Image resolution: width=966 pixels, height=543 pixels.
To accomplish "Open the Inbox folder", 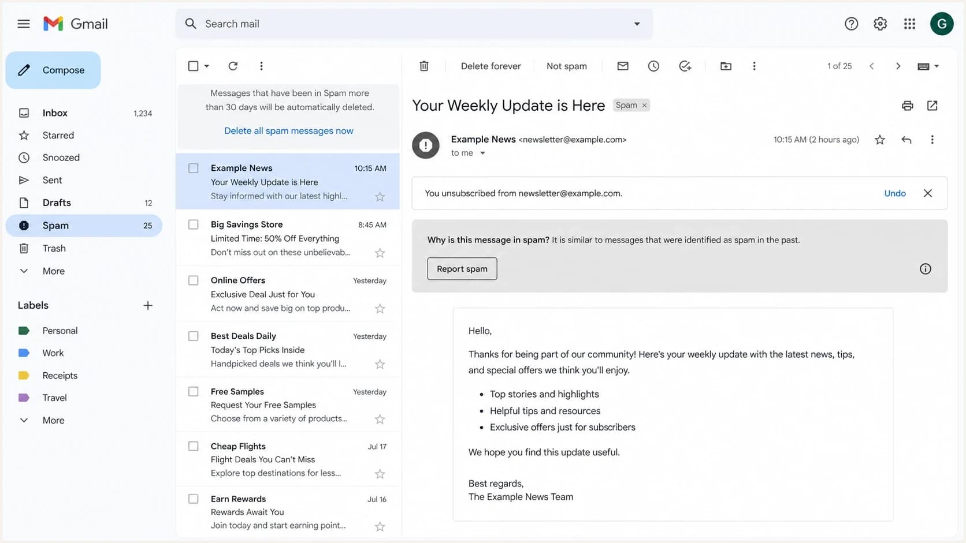I will coord(84,113).
